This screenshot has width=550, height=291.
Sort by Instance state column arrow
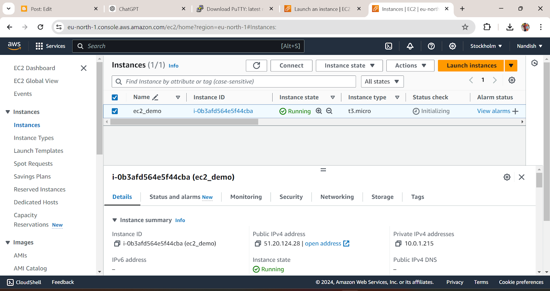point(333,97)
